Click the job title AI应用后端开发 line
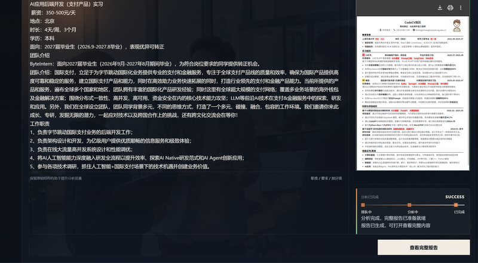The height and width of the screenshot is (263, 478). click(x=66, y=4)
